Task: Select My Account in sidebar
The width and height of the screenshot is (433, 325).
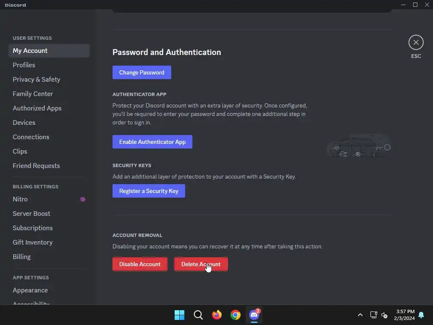Action: (x=49, y=51)
